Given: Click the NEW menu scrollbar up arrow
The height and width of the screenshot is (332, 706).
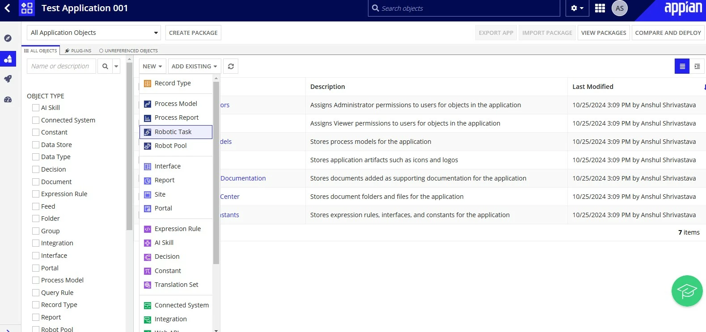Looking at the screenshot, I should coord(216,78).
